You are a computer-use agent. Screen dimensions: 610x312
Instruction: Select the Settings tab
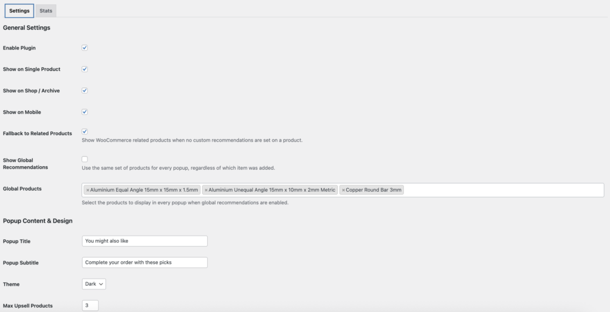(19, 11)
